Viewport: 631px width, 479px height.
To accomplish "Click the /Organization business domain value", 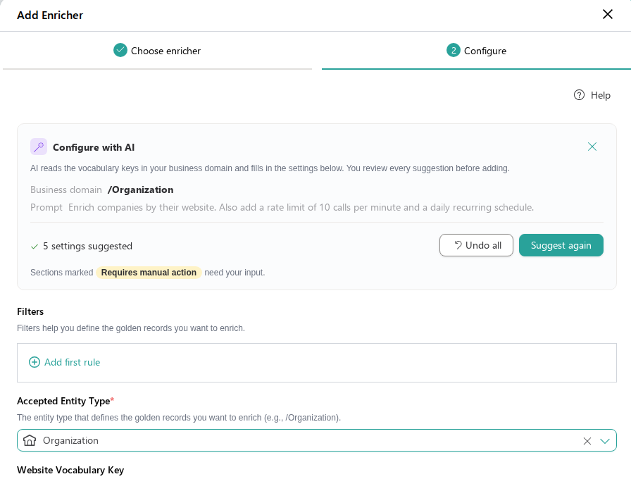I will [140, 189].
